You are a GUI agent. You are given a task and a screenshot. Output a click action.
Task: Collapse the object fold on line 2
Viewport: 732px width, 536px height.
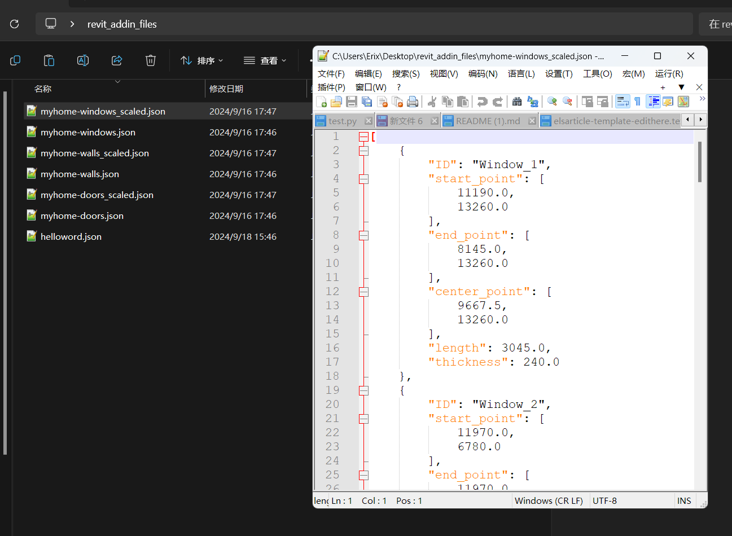tap(363, 151)
